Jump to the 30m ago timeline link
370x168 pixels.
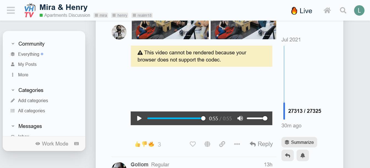tap(291, 126)
